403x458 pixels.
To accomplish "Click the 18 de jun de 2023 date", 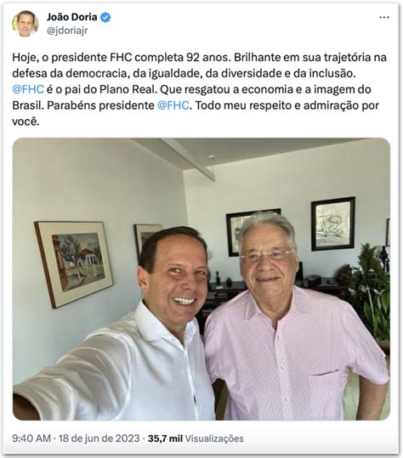I will tap(99, 438).
